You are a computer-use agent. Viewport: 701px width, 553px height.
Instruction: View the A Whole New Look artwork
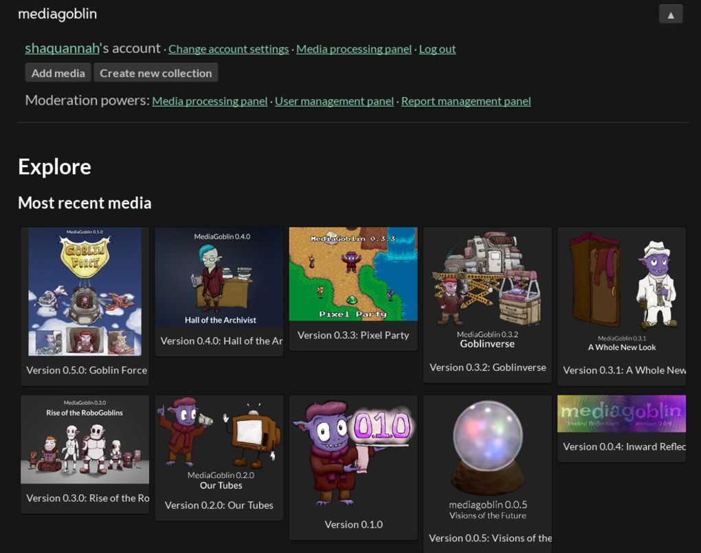pos(621,282)
